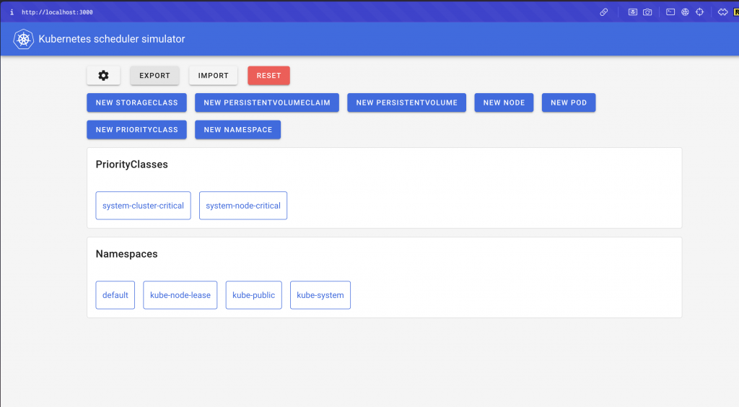Click the IMPORT button
This screenshot has height=407, width=739.
[x=213, y=75]
